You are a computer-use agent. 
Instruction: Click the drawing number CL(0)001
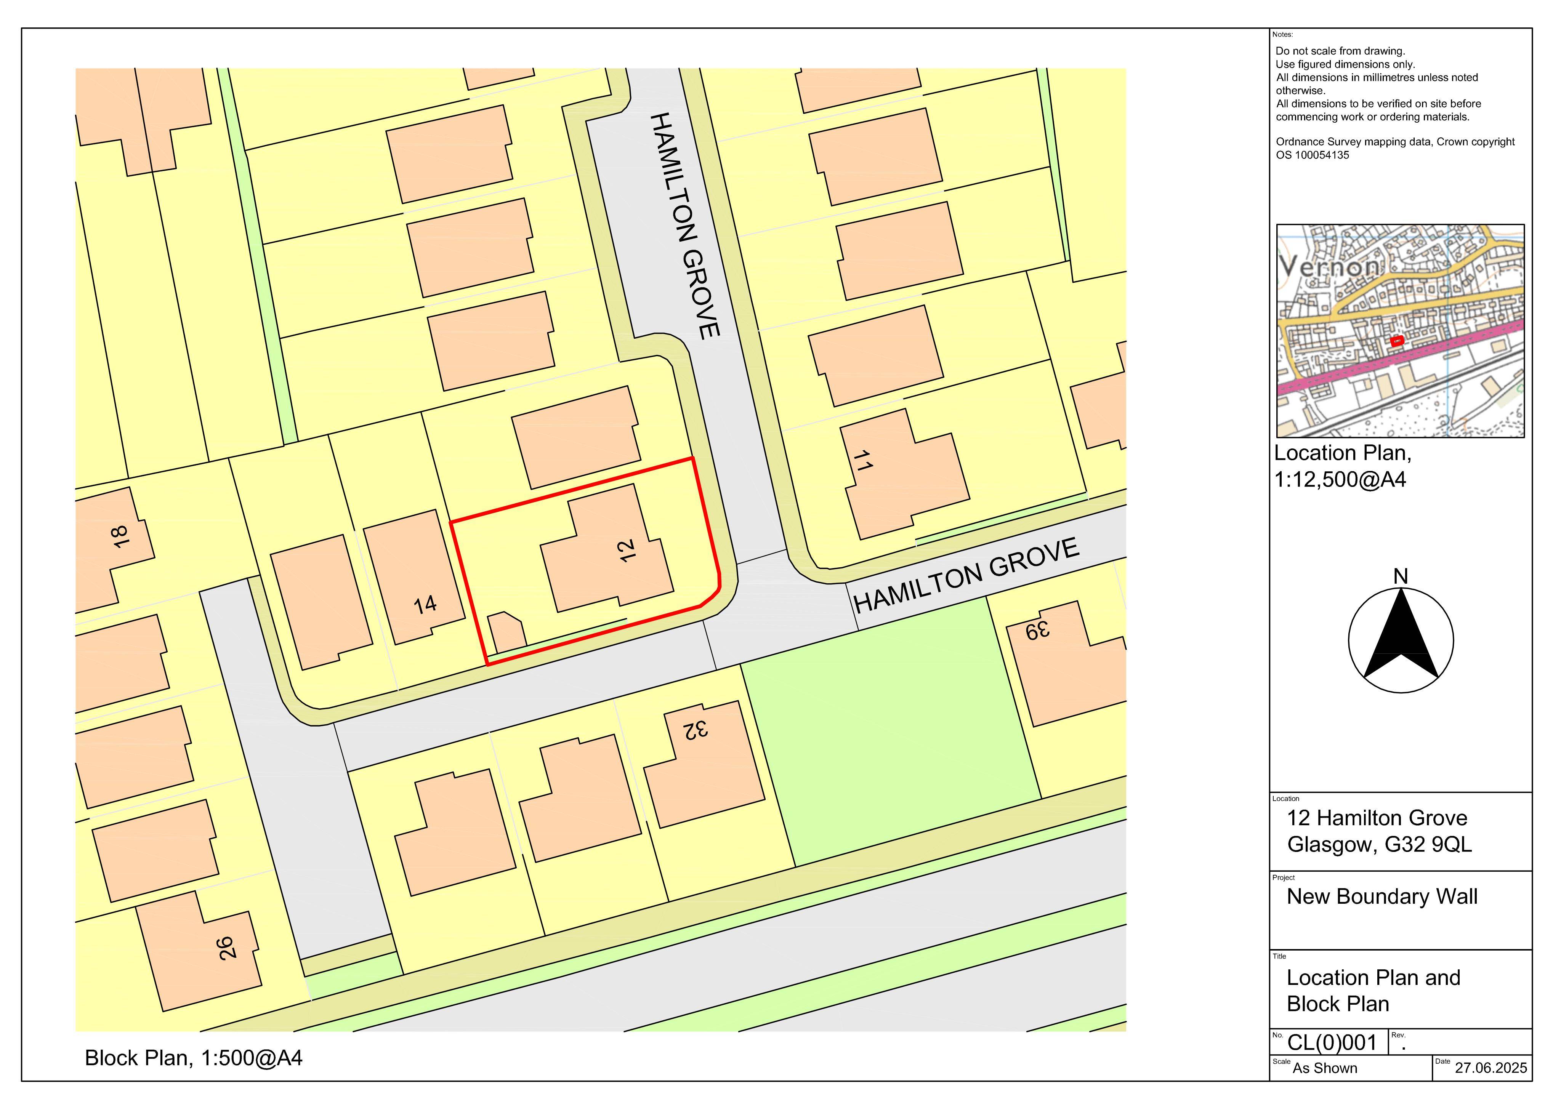[x=1333, y=1043]
